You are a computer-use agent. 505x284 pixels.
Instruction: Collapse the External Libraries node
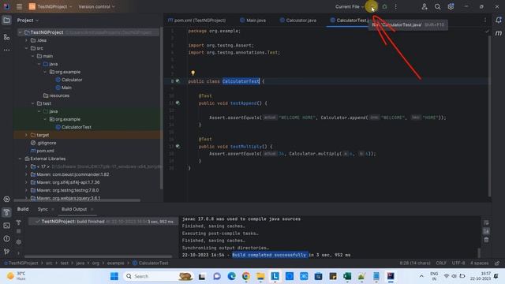tap(20, 159)
